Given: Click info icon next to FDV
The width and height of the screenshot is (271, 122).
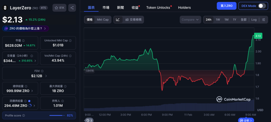Looking at the screenshot, I should pos(42,71).
